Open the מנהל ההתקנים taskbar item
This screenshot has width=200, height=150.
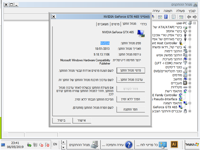83,145
